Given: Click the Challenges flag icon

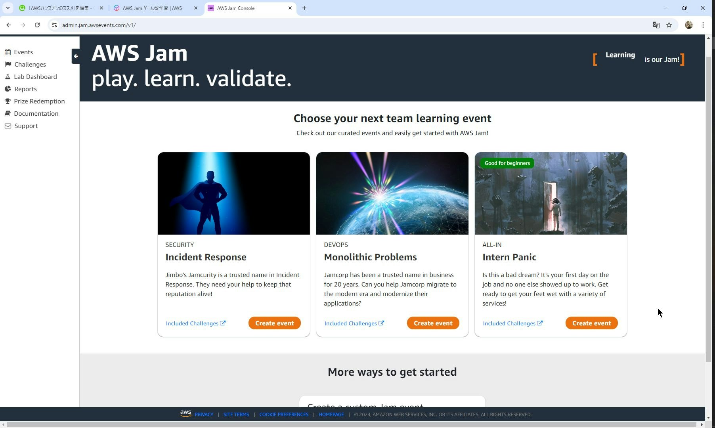Looking at the screenshot, I should coord(8,64).
